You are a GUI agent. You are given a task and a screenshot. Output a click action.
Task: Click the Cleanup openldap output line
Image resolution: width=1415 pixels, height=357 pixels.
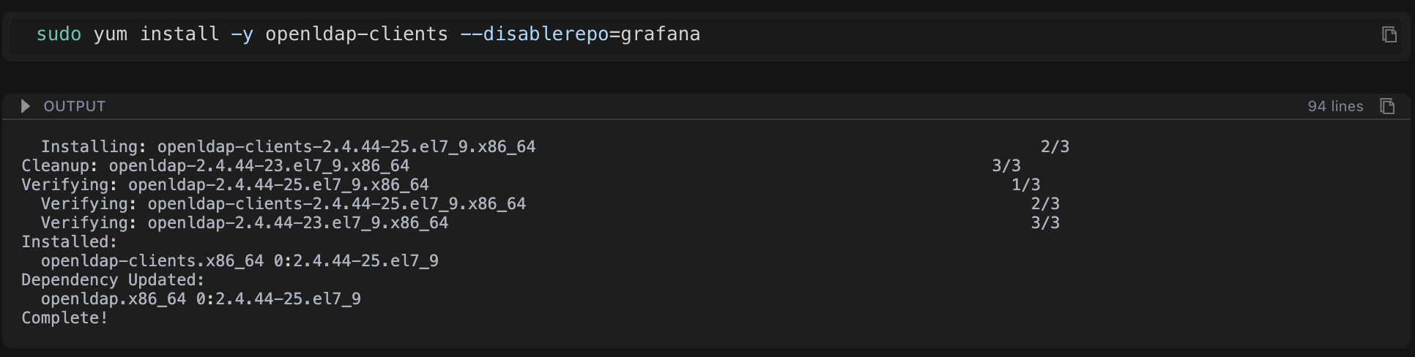click(215, 166)
